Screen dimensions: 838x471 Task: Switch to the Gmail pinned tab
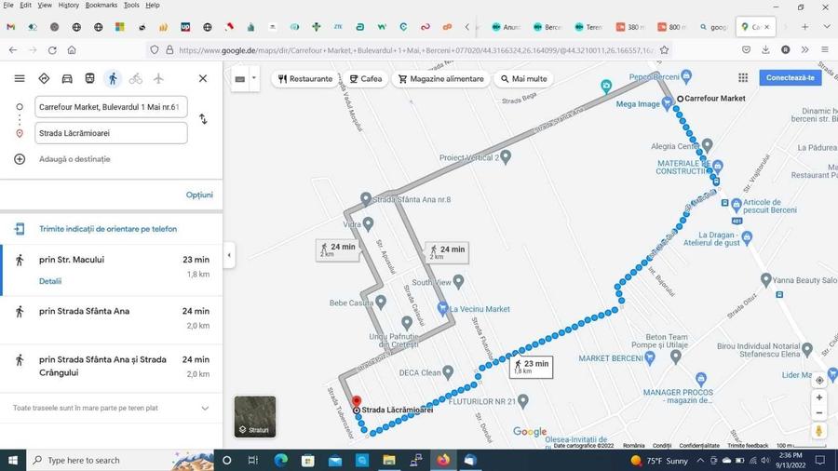(10, 27)
